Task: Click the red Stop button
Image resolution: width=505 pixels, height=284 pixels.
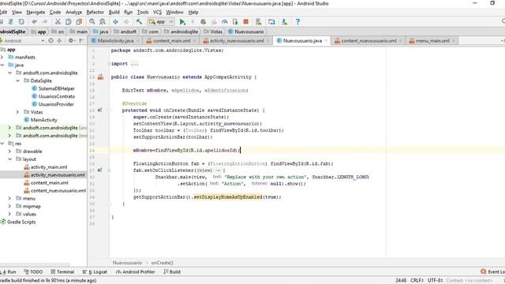Action: coord(246,21)
